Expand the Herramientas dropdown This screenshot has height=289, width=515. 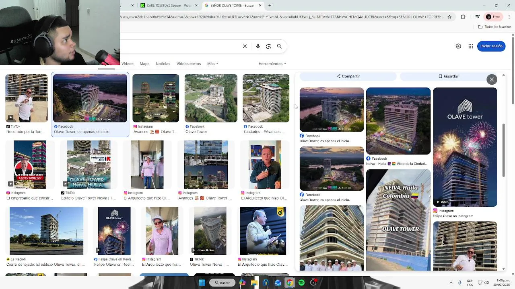tap(272, 64)
